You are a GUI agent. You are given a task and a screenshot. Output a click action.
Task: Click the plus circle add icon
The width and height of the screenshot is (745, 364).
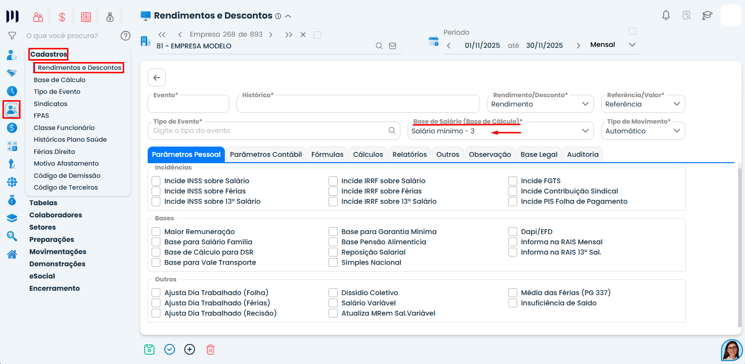(190, 349)
